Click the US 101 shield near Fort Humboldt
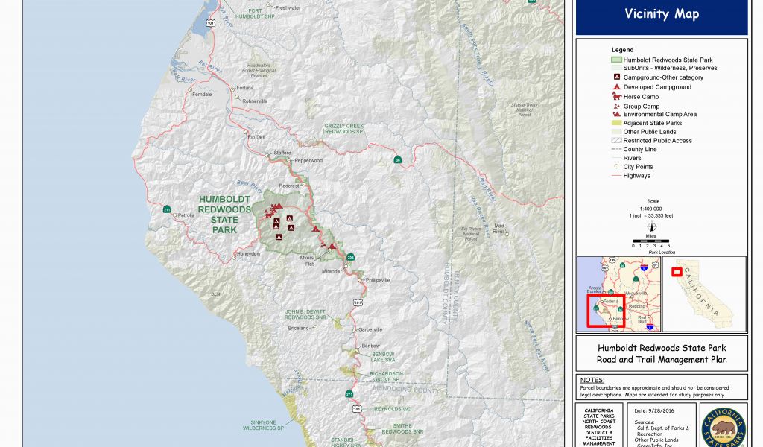 pyautogui.click(x=210, y=22)
